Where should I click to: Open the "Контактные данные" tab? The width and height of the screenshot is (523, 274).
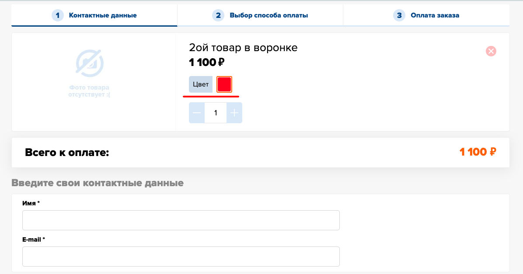pos(103,15)
